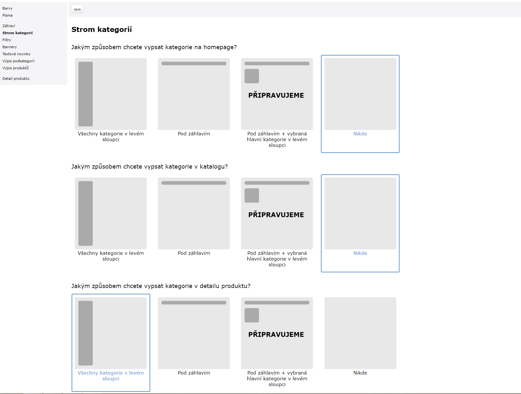
Task: Select 'Nikde' option for homepage categories
Action: click(360, 94)
